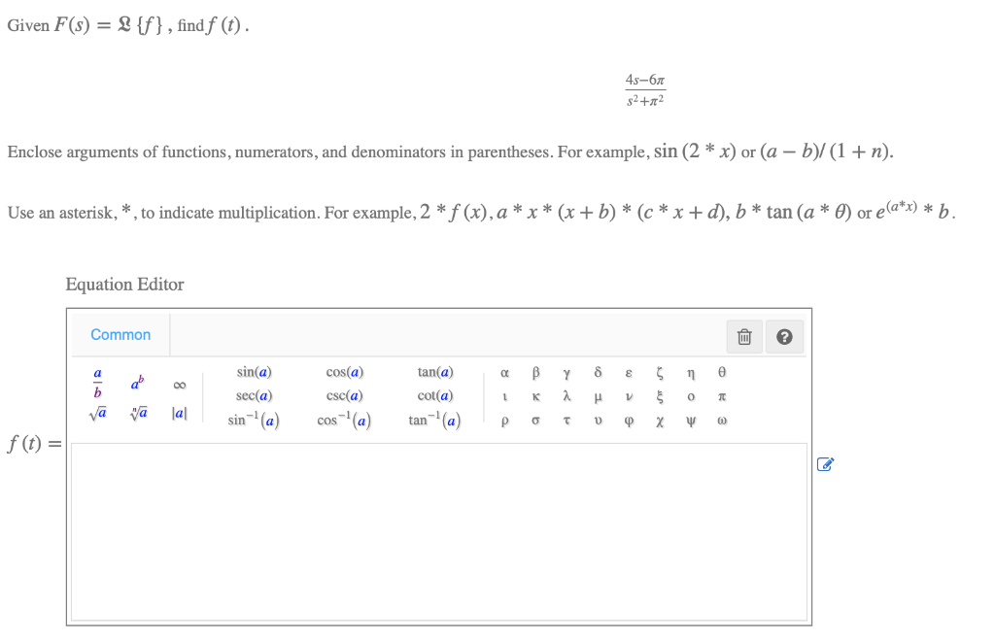Insert the exponent template a^b
The width and height of the screenshot is (995, 641).
coord(135,384)
